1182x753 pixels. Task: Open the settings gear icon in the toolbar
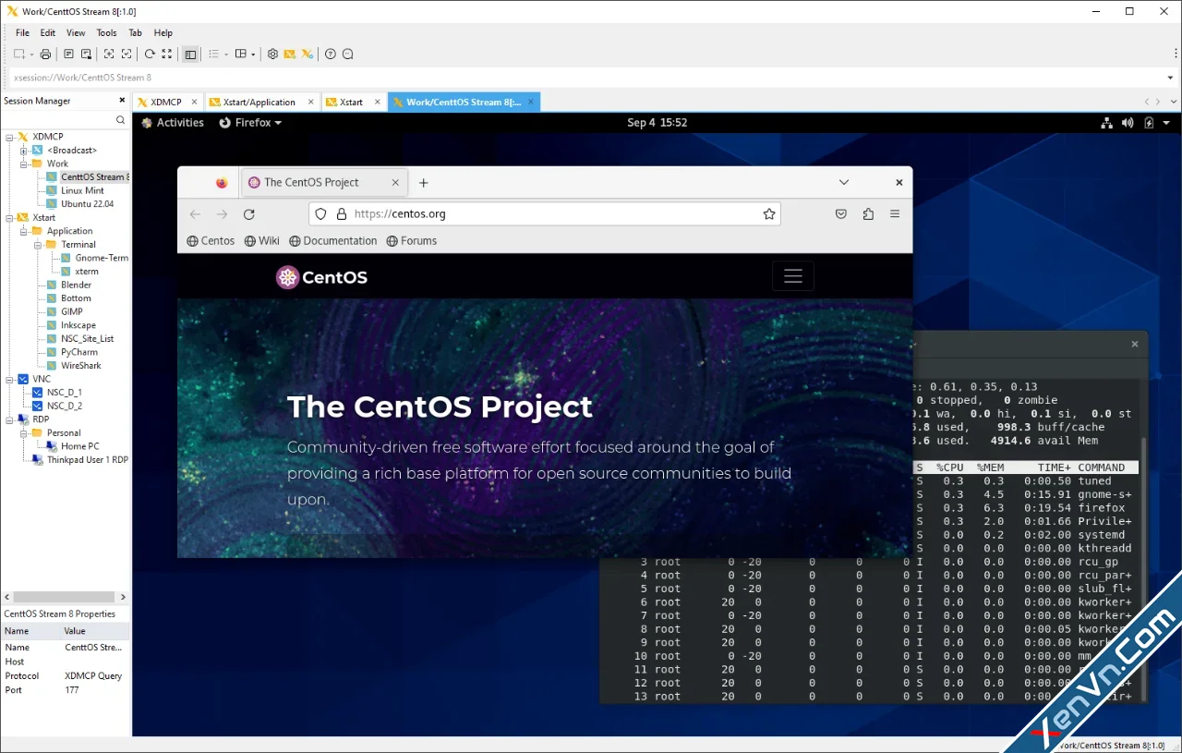(272, 55)
